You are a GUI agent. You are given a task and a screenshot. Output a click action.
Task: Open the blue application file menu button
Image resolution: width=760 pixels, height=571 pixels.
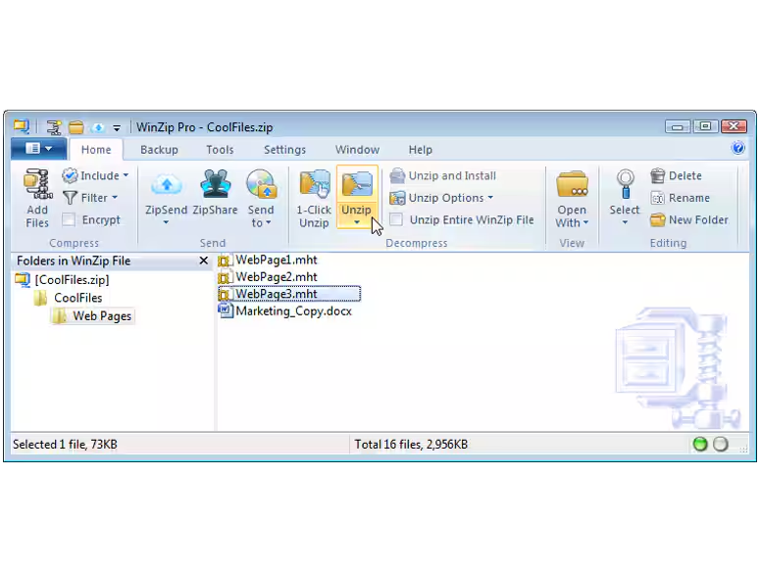[x=39, y=148]
